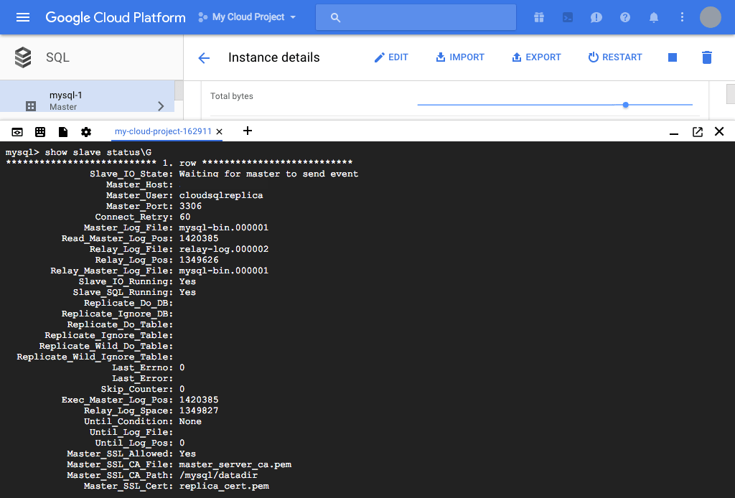Viewport: 735px width, 498px height.
Task: Click the EXPORT button
Action: [x=536, y=57]
